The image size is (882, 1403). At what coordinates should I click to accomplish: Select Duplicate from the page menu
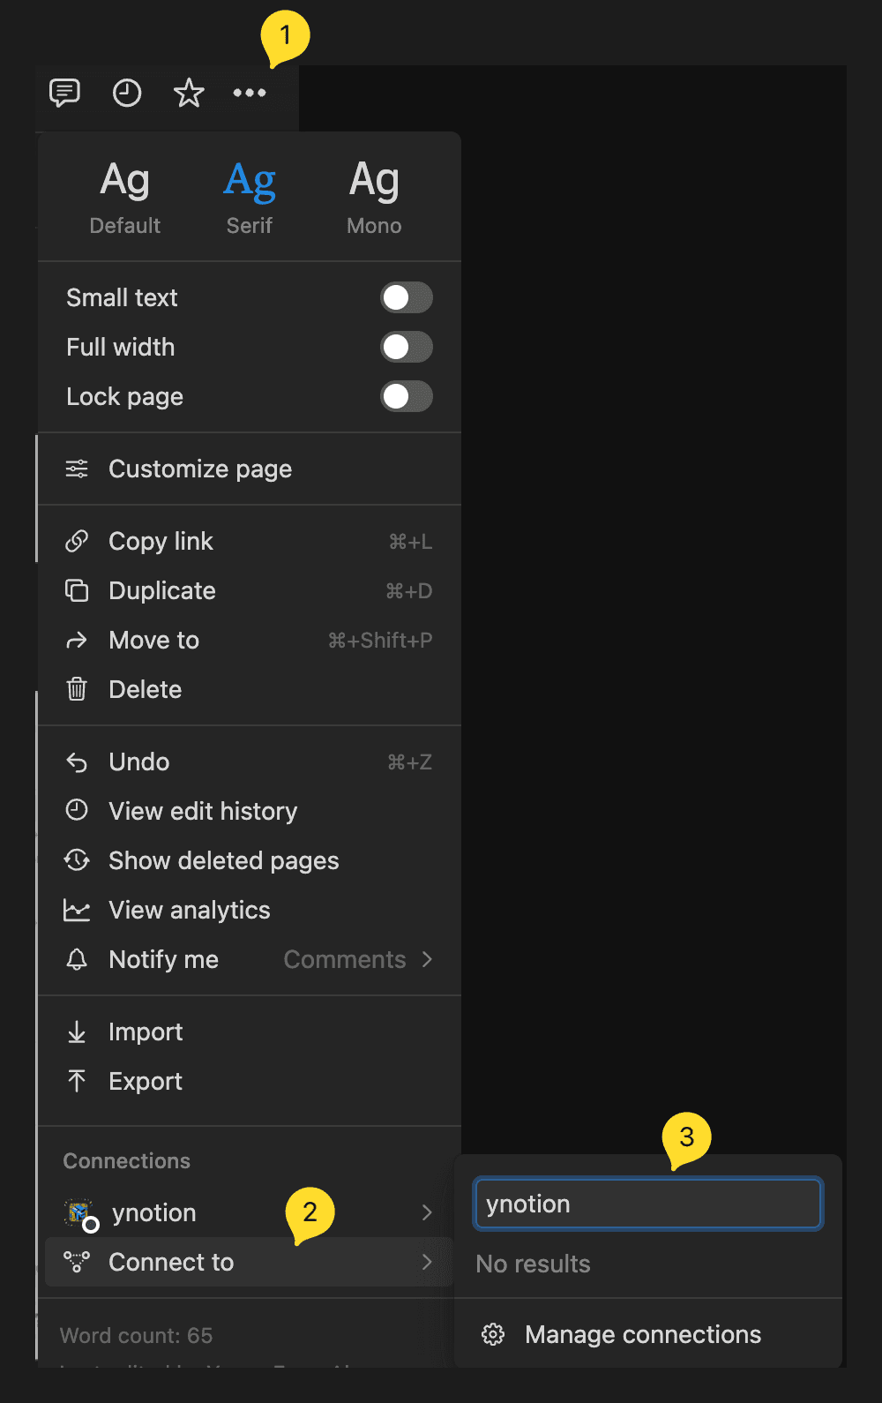click(x=162, y=591)
